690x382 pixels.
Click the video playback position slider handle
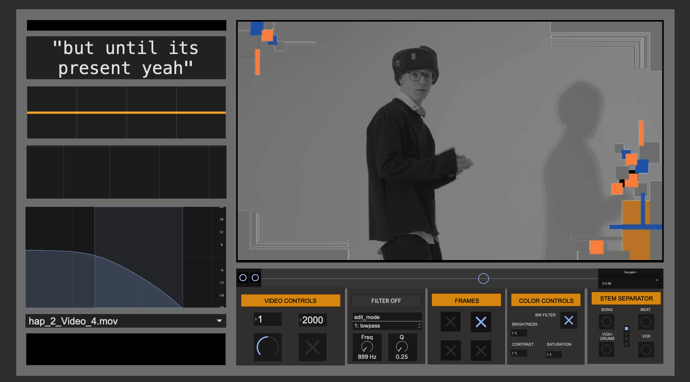(x=484, y=279)
